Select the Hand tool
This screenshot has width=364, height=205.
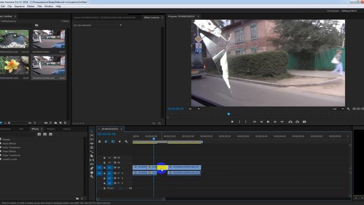pos(92,173)
